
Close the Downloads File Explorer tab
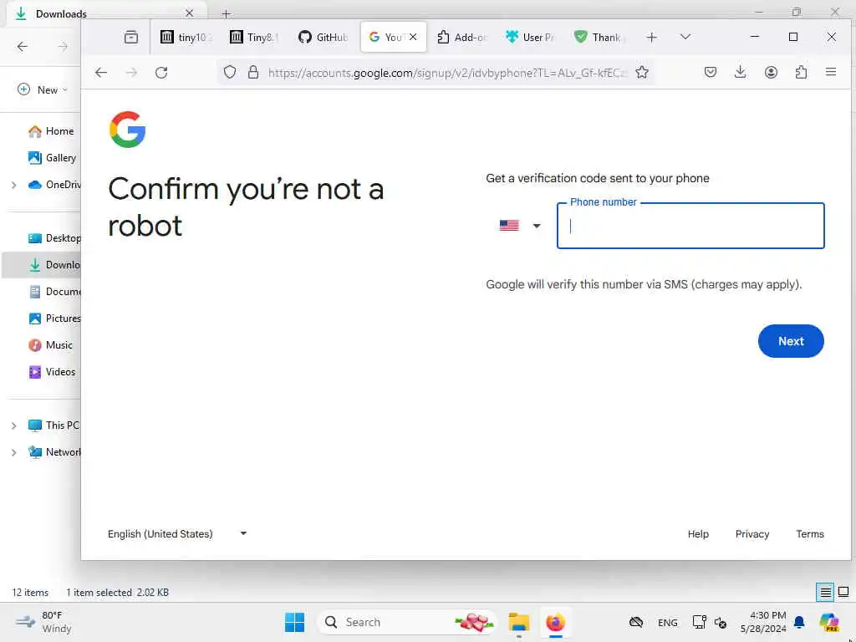coord(189,13)
